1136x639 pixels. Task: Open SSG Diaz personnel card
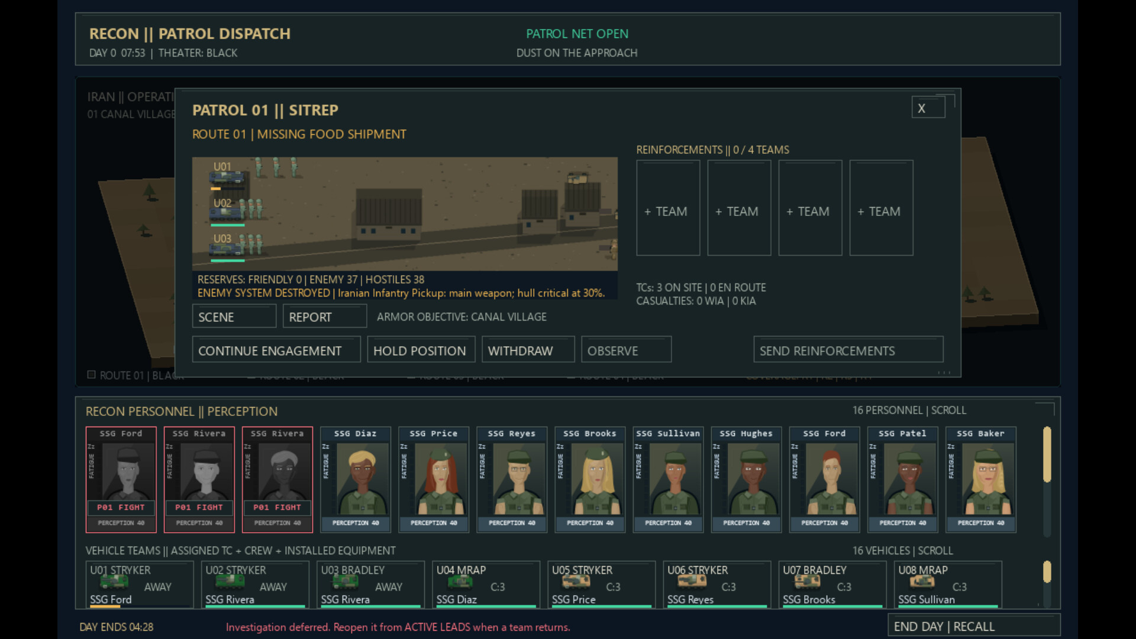(355, 479)
